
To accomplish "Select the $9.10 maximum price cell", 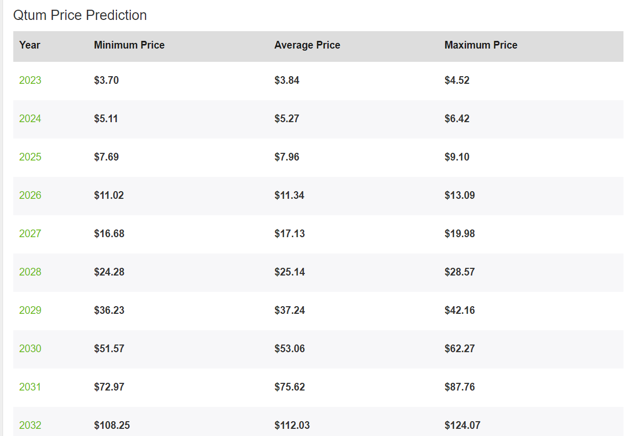I will 457,157.
